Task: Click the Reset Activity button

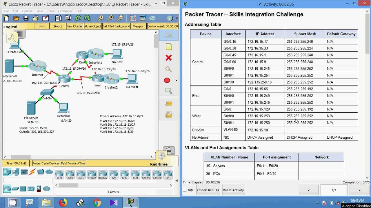Action: pyautogui.click(x=234, y=190)
